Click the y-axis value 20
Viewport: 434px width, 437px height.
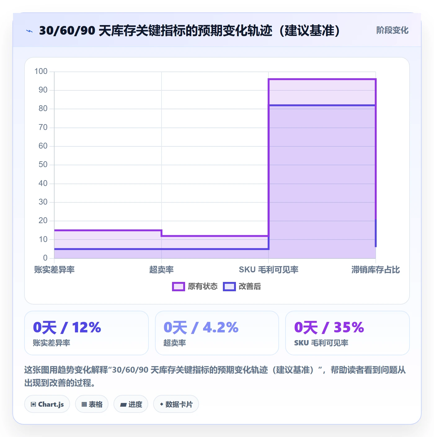pos(43,221)
